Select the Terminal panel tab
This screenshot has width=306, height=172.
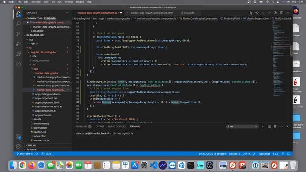coord(135,126)
